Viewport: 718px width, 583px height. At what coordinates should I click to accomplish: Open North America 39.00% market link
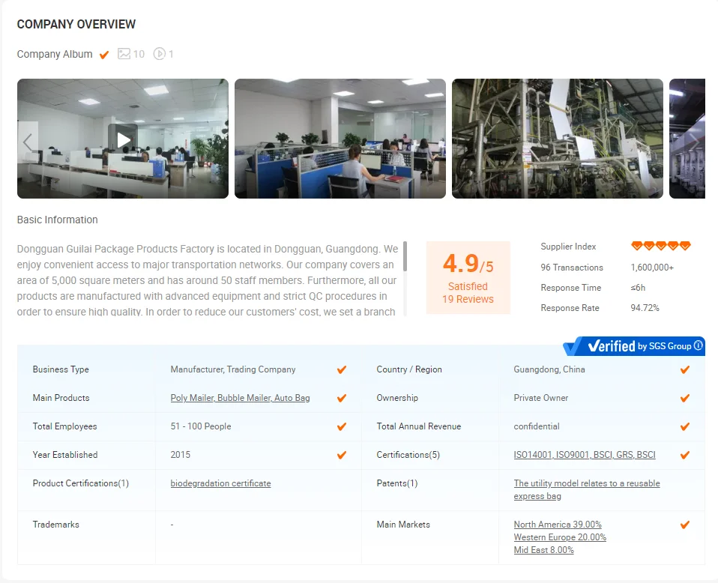[x=558, y=525]
